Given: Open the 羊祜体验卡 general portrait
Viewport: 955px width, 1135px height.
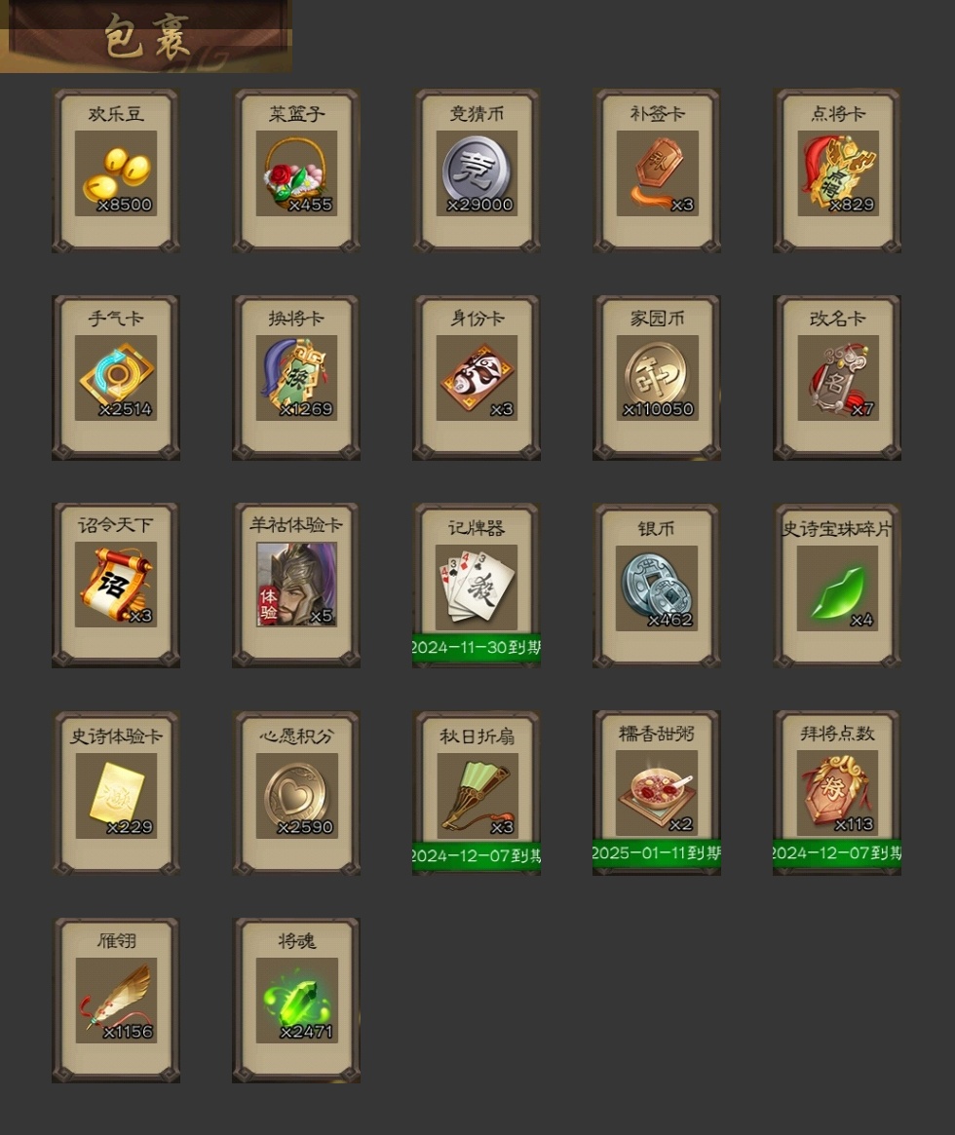Looking at the screenshot, I should (x=296, y=586).
